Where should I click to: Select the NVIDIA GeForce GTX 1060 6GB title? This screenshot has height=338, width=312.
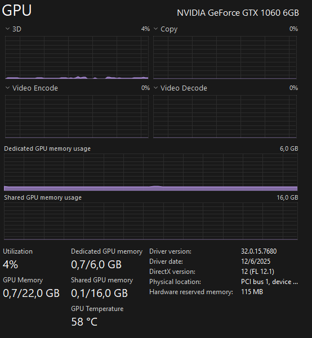tap(238, 13)
